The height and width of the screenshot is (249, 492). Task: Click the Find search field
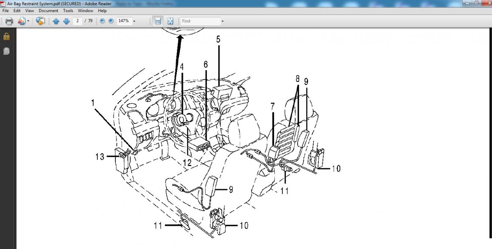[200, 21]
